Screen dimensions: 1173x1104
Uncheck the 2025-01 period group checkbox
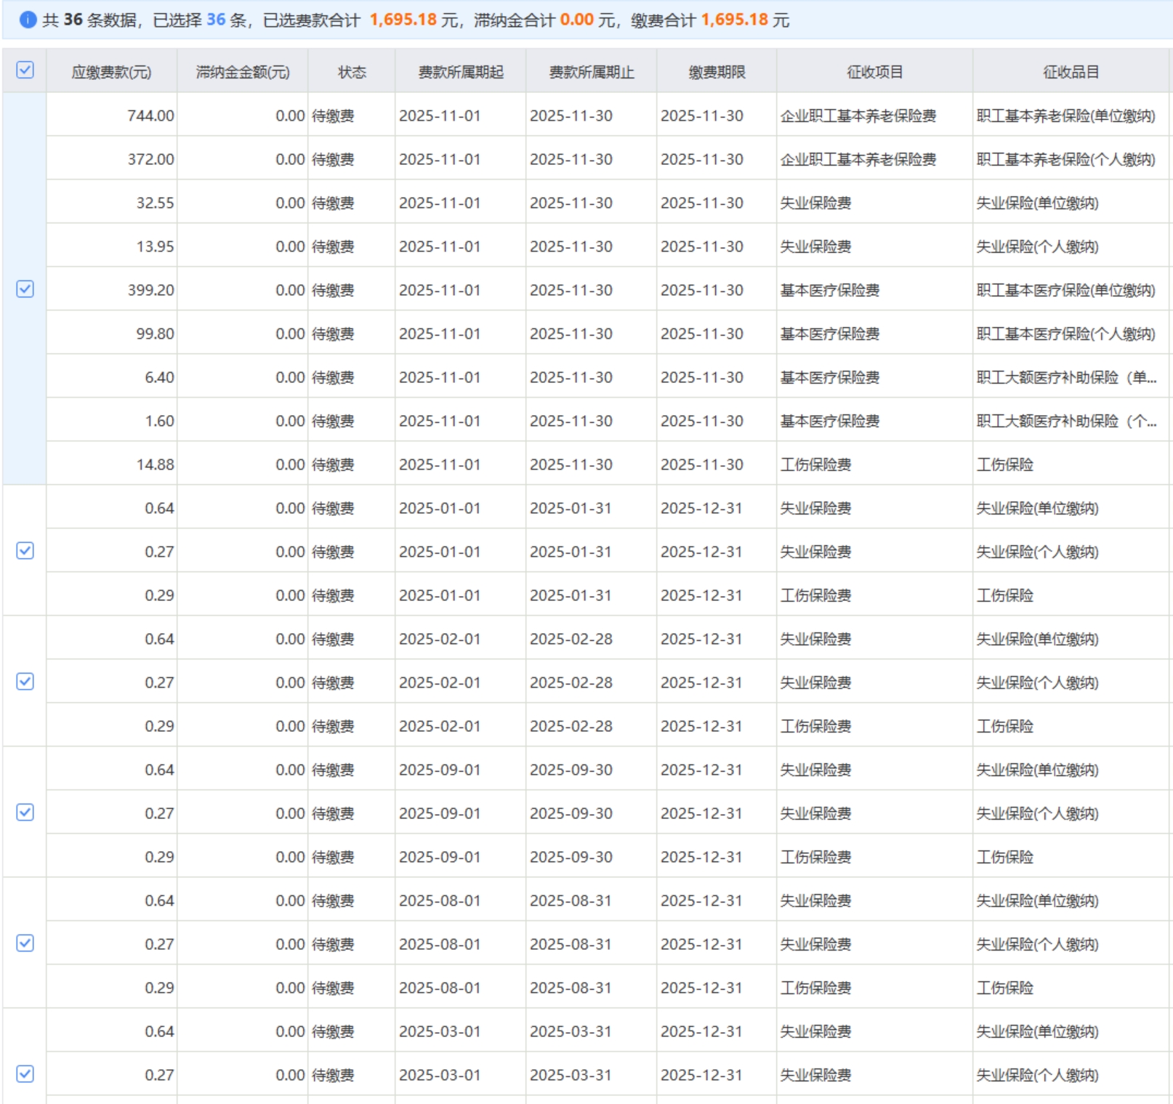[25, 551]
